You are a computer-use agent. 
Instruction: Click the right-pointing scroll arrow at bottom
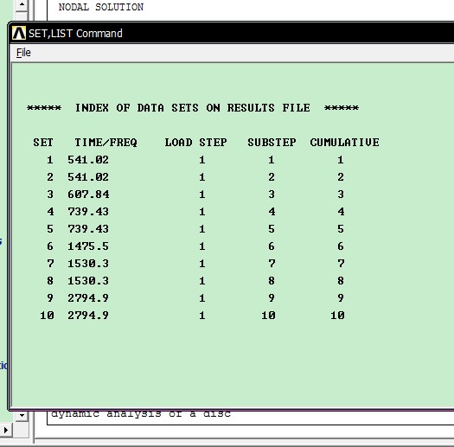[x=6, y=430]
